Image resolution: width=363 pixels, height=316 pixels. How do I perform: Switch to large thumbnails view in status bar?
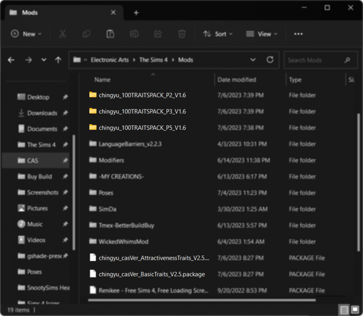pos(354,310)
